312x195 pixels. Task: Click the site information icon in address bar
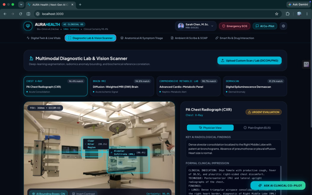click(x=38, y=14)
